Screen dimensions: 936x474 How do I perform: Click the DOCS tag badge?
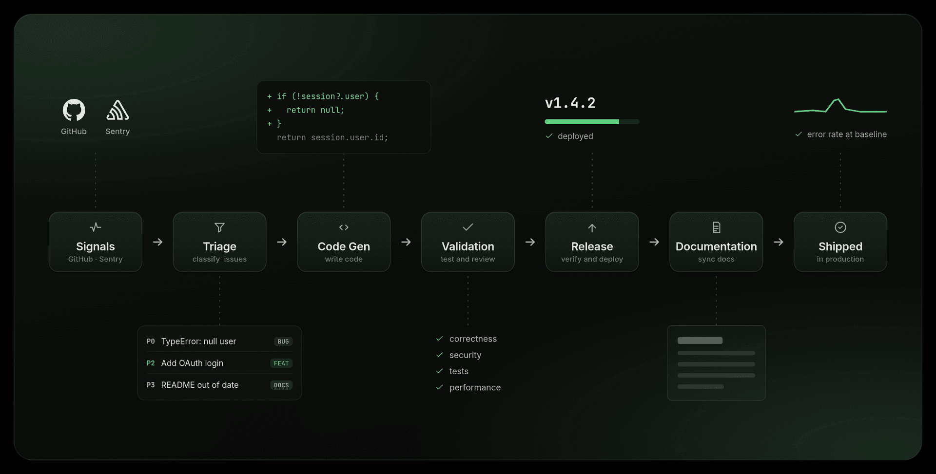click(281, 385)
